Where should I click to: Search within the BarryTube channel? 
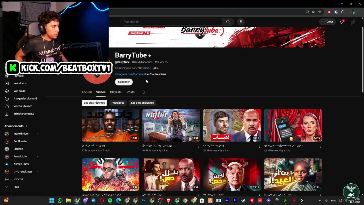pos(143,92)
